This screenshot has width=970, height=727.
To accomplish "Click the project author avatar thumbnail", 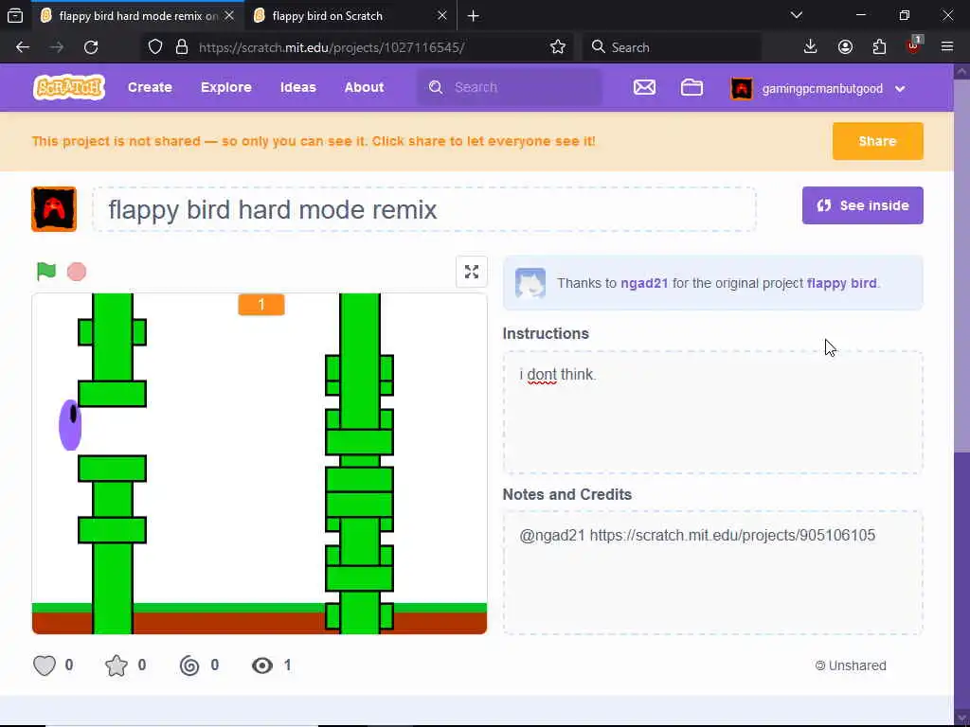I will point(54,209).
